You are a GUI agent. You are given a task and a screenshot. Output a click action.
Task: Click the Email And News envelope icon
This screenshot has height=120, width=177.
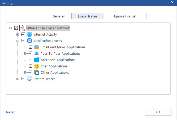pos(37,47)
